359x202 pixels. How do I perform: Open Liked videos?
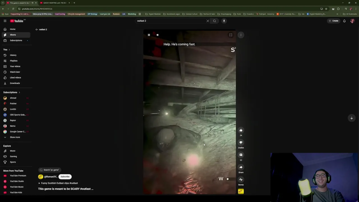[16, 78]
